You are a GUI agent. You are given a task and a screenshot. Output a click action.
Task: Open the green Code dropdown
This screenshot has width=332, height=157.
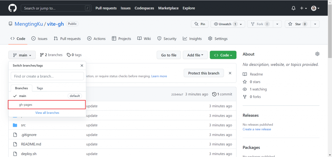click(223, 55)
